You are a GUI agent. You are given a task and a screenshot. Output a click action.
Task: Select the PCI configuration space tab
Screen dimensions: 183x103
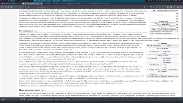click(32, 4)
